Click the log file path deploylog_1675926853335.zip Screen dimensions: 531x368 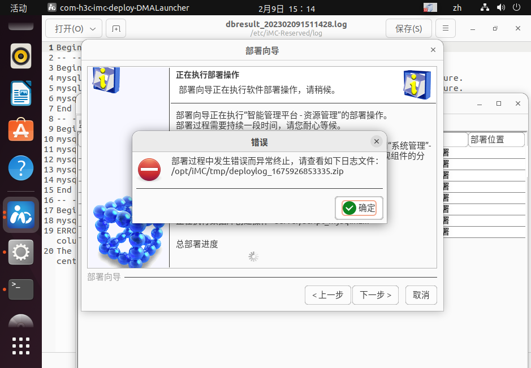tap(257, 171)
